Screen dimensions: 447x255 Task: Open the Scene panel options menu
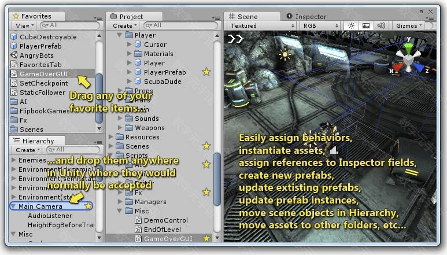(x=430, y=18)
